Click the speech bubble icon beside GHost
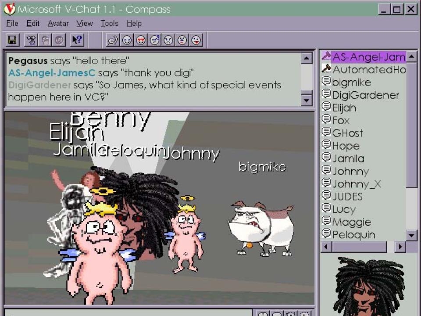Viewport: 421px width, 316px height. [326, 132]
